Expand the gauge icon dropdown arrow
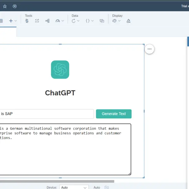Viewport: 189px width, 189px height. [x=63, y=21]
